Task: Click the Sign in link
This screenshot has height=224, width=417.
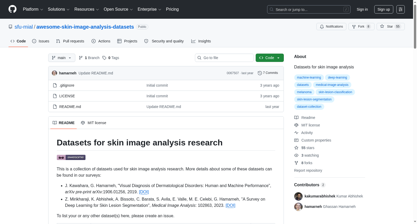Action: [362, 9]
